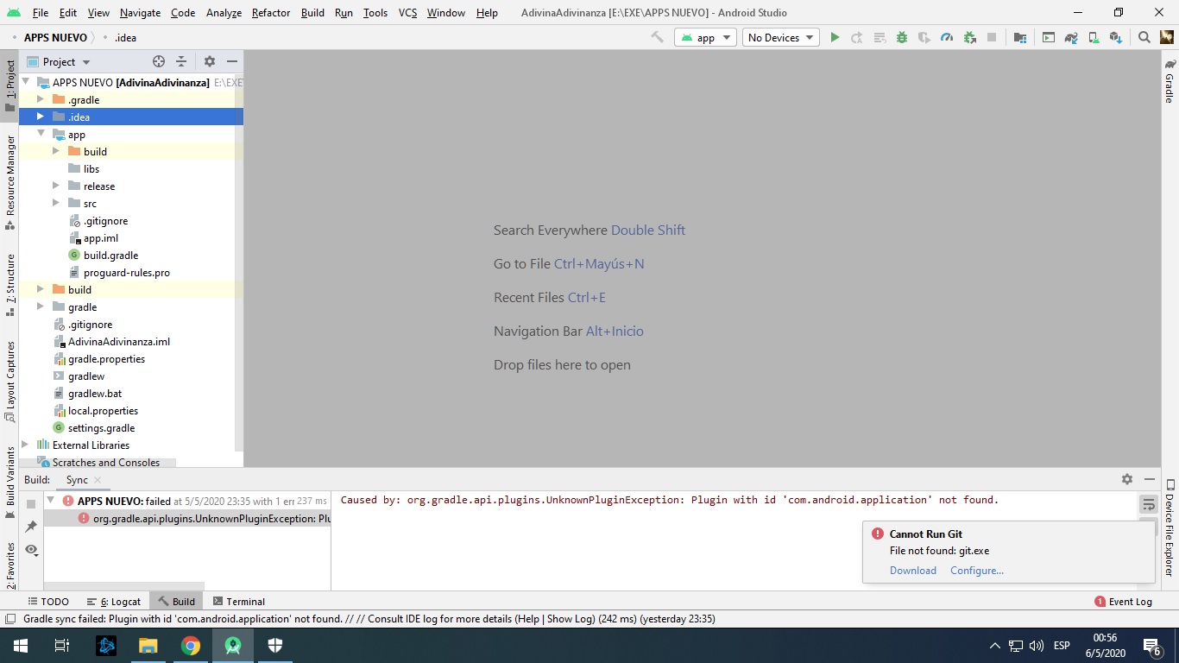Select the UnknownPluginException error row
This screenshot has height=663, width=1179.
tap(187, 518)
